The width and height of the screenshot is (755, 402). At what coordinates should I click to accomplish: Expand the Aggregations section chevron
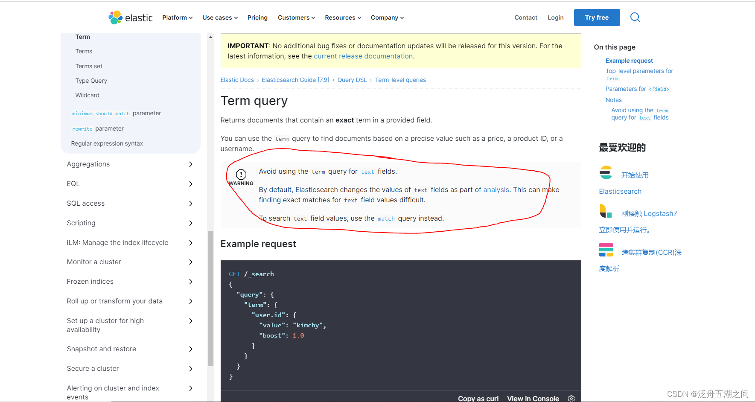pos(191,164)
